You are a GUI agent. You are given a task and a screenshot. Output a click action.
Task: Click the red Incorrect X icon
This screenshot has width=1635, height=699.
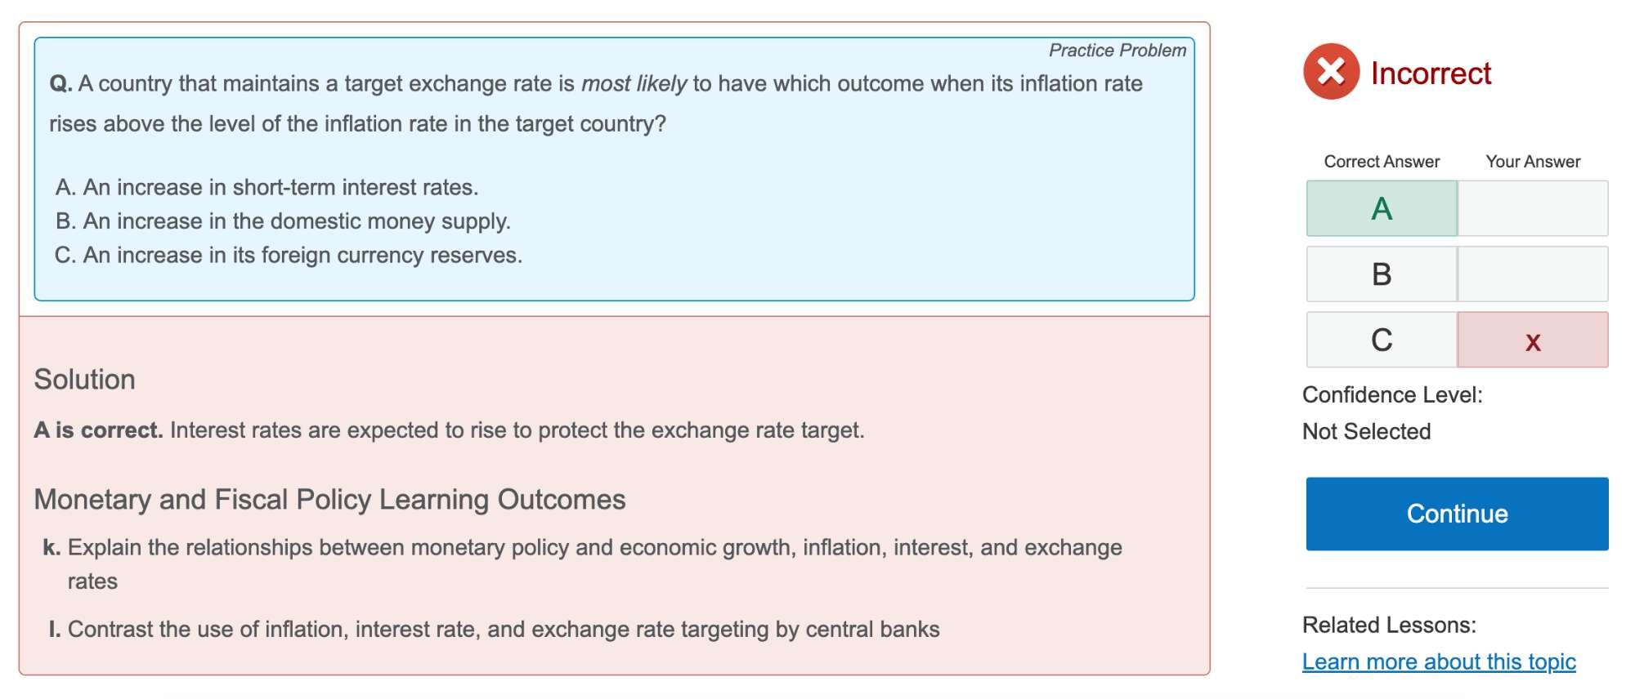click(x=1331, y=72)
